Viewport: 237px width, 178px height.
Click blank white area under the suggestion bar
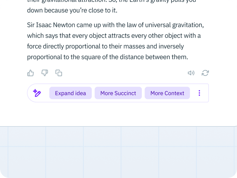click(x=118, y=114)
